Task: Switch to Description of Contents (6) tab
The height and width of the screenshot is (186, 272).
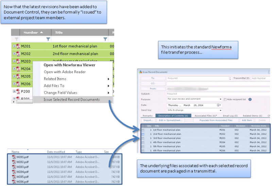Action: [173, 116]
